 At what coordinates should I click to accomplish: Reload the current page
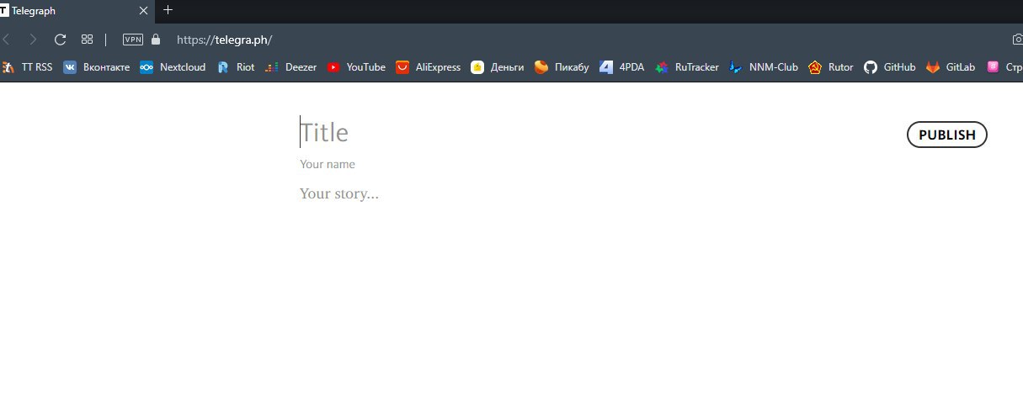point(60,40)
